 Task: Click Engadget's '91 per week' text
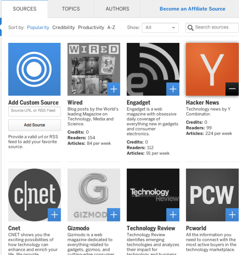[x=158, y=153]
